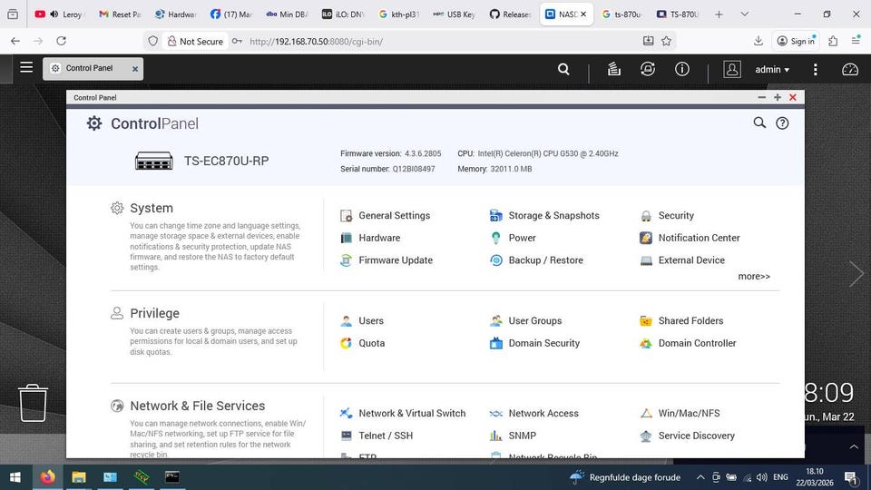Open User Groups

[x=525, y=320]
